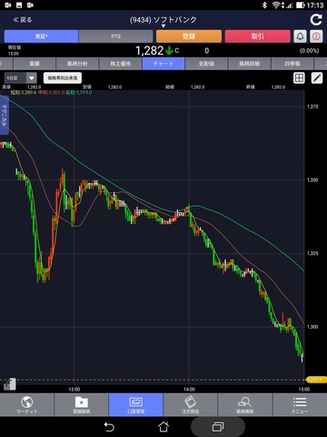Switch to the 四季報 tab
Image resolution: width=327 pixels, height=437 pixels.
(292, 64)
